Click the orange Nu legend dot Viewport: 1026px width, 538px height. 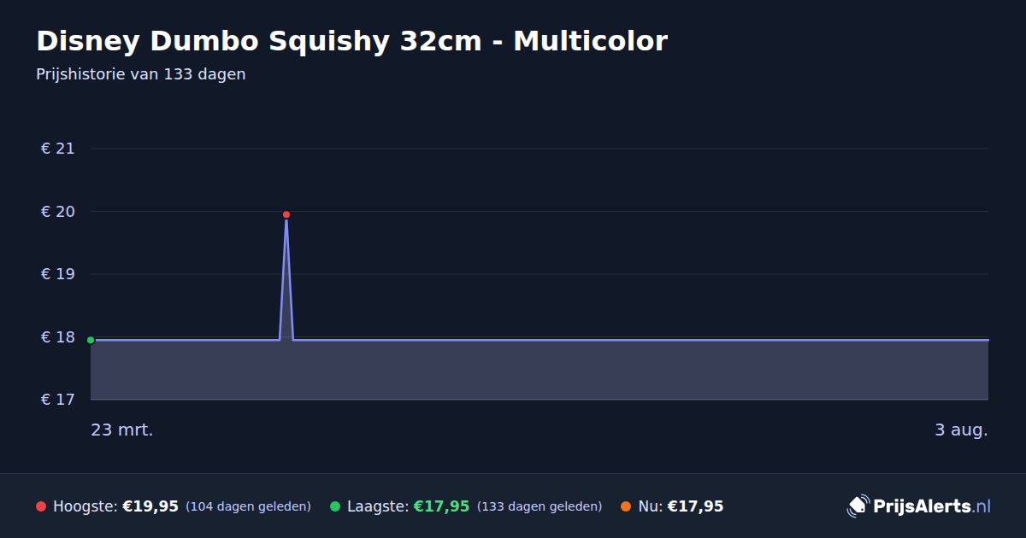pyautogui.click(x=626, y=506)
